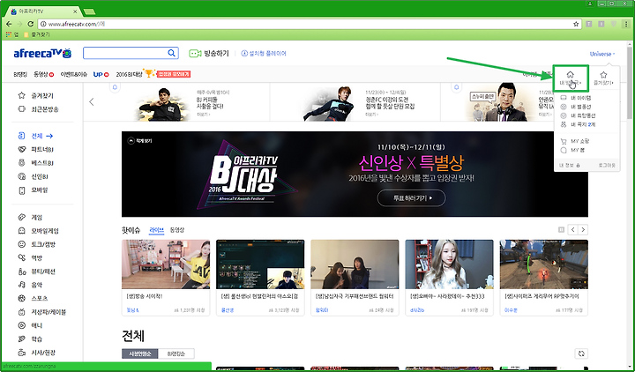
Task: Select the 시청인원순 sort tab
Action: [x=140, y=353]
